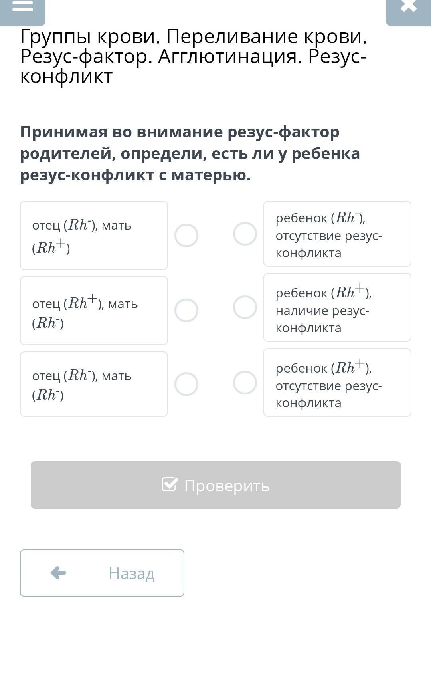Select radio next to first father Rh- mother Rh+ card
The image size is (431, 674).
(x=186, y=236)
